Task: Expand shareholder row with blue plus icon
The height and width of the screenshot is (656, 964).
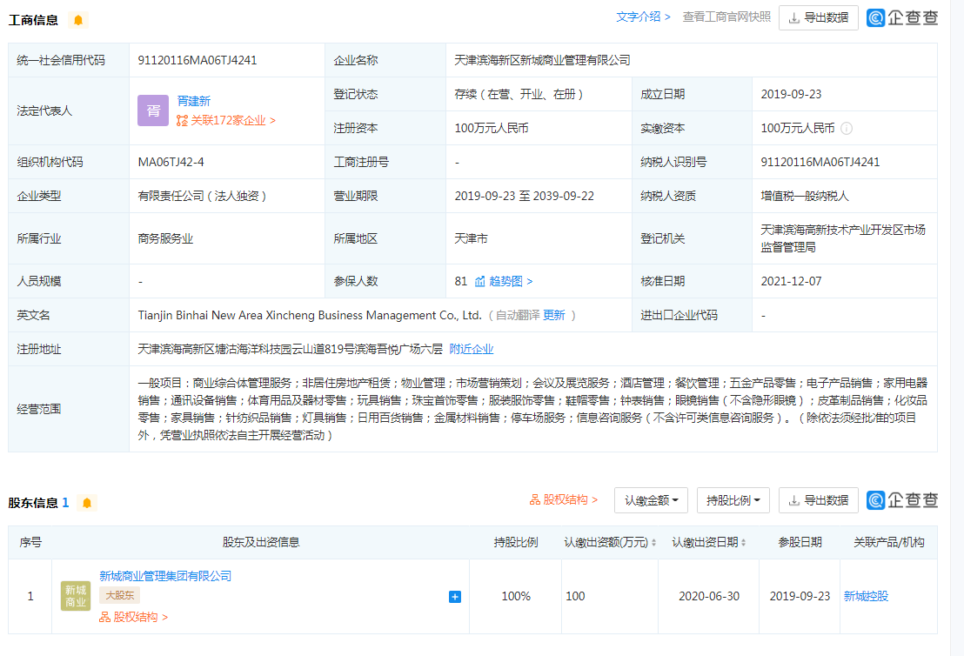Action: click(x=454, y=597)
